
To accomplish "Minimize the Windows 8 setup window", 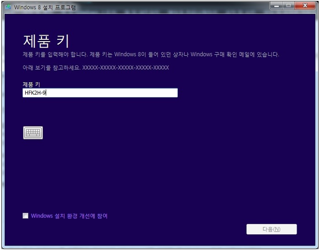I will coord(276,6).
